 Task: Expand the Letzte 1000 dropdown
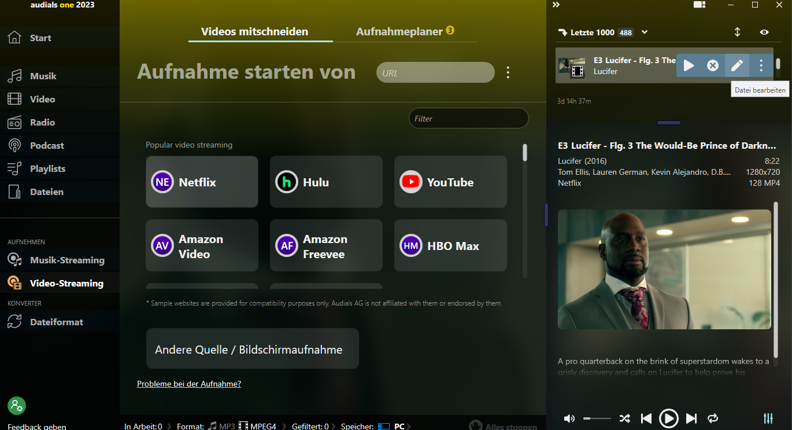click(x=645, y=32)
